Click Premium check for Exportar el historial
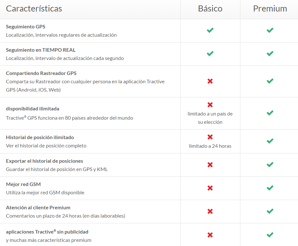Image resolution: width=298 pixels, height=246 pixels. click(x=270, y=165)
